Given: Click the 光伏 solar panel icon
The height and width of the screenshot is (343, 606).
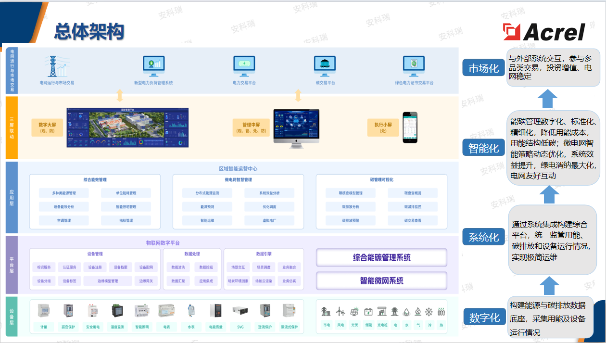Looking at the screenshot, I should (x=354, y=312).
